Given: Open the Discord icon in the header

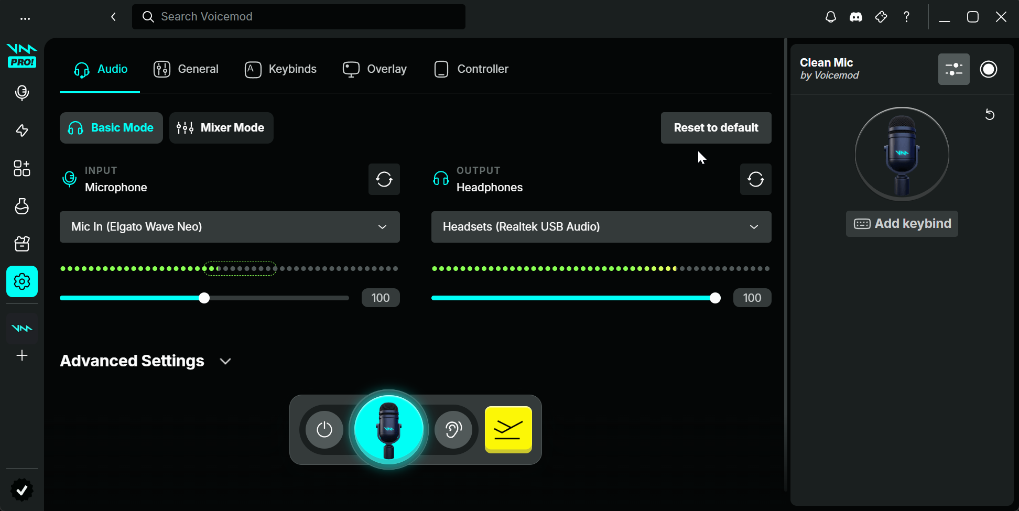Looking at the screenshot, I should pyautogui.click(x=855, y=16).
